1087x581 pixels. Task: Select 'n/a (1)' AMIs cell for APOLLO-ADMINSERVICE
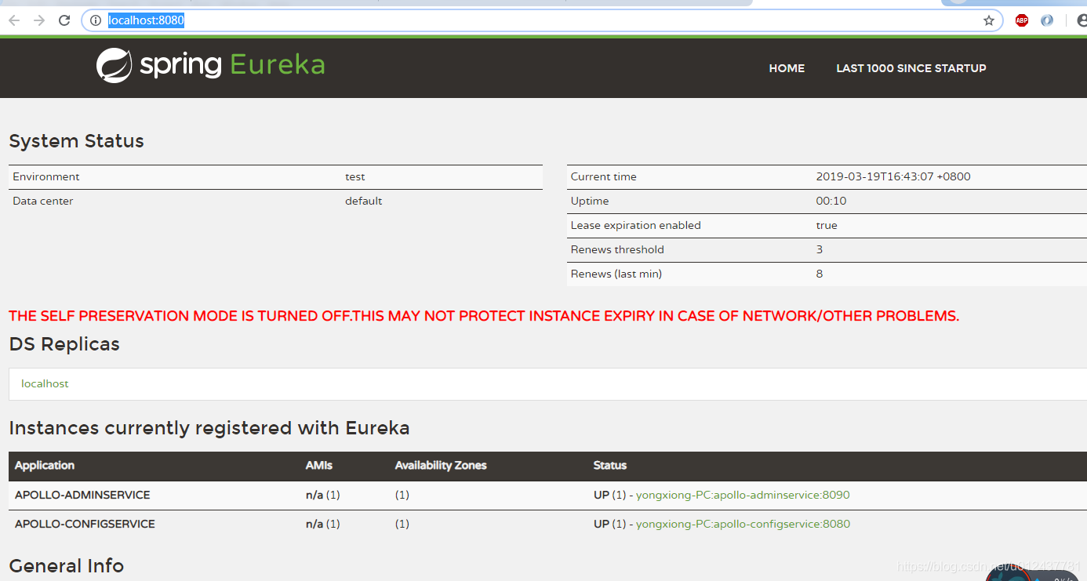(323, 495)
